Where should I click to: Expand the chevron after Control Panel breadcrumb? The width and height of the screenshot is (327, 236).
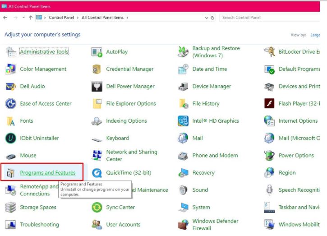coord(78,18)
